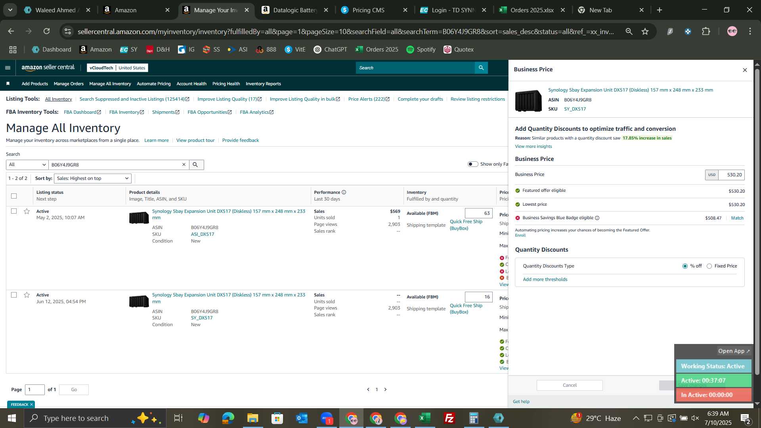Open the Quick Free Ship template for ASI_DX517
The height and width of the screenshot is (428, 761).
(466, 225)
